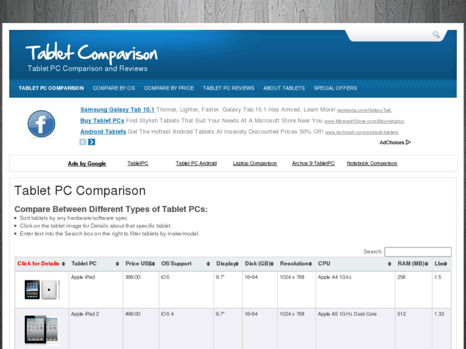Go to Tablet PC Reviews
Viewport: 466px width, 349px height.
click(229, 88)
